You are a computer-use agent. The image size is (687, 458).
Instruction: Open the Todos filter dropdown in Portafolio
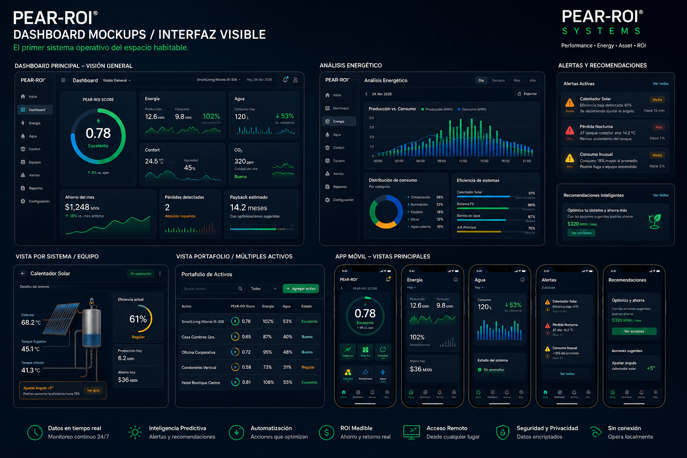tap(264, 288)
